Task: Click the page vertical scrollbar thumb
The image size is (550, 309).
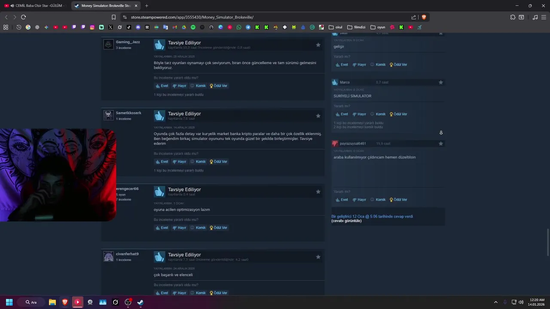Action: 547,242
